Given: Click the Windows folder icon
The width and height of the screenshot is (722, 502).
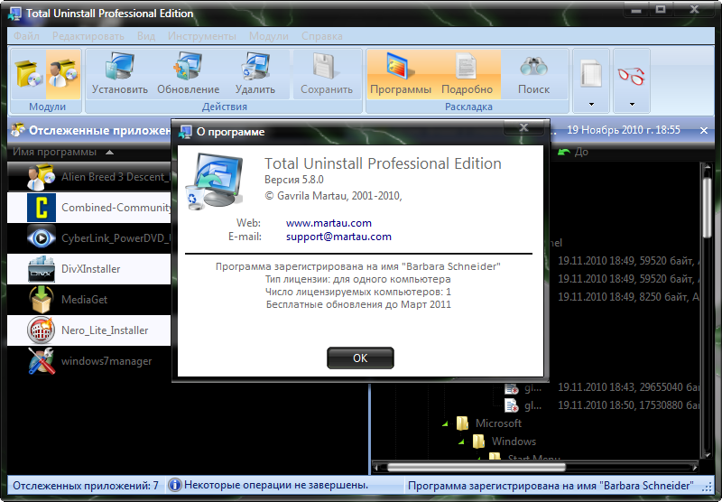Looking at the screenshot, I should coord(478,442).
